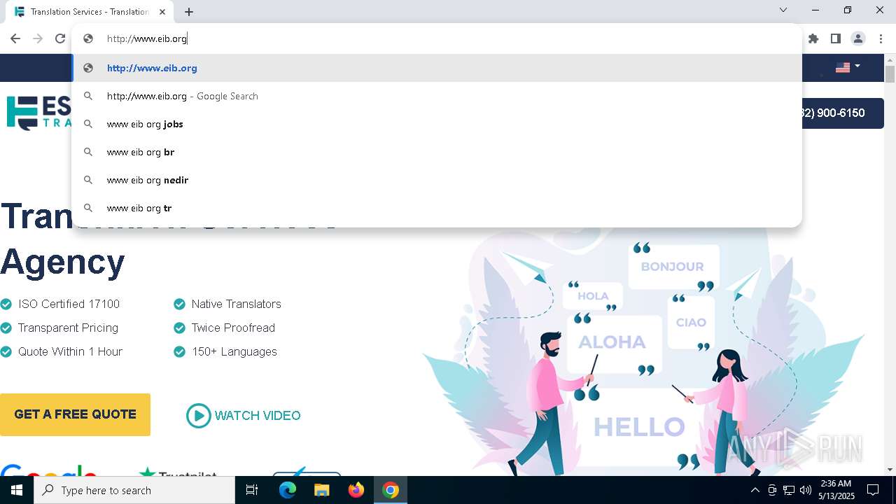Click the 'ISO Certified 17100' text

[69, 304]
